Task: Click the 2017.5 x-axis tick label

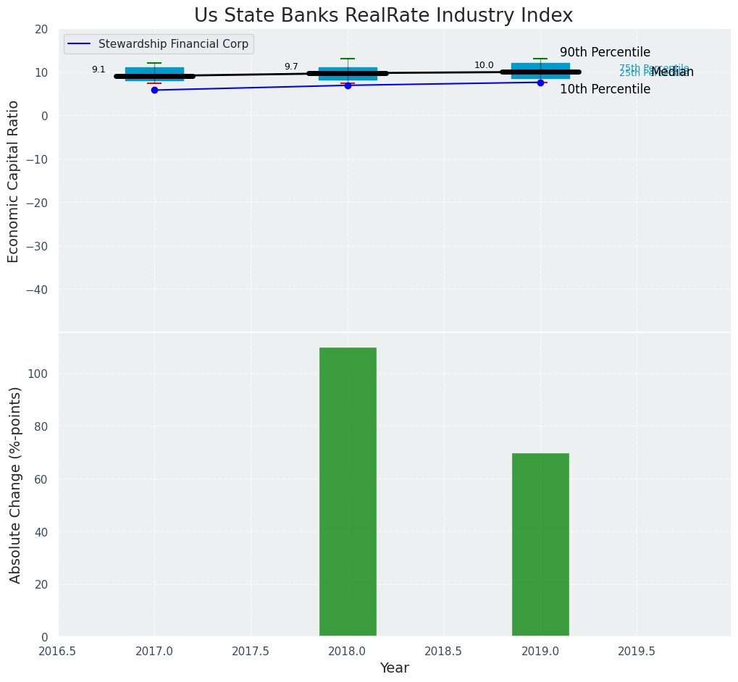Action: (x=251, y=651)
